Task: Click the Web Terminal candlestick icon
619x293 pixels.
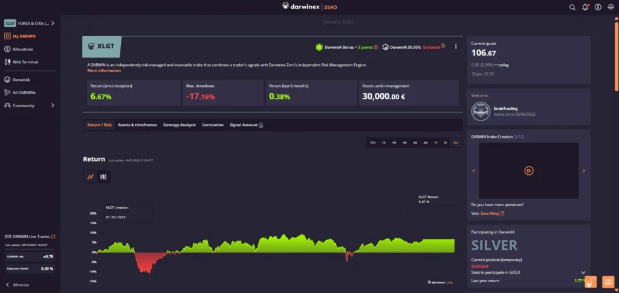Action: (7, 62)
